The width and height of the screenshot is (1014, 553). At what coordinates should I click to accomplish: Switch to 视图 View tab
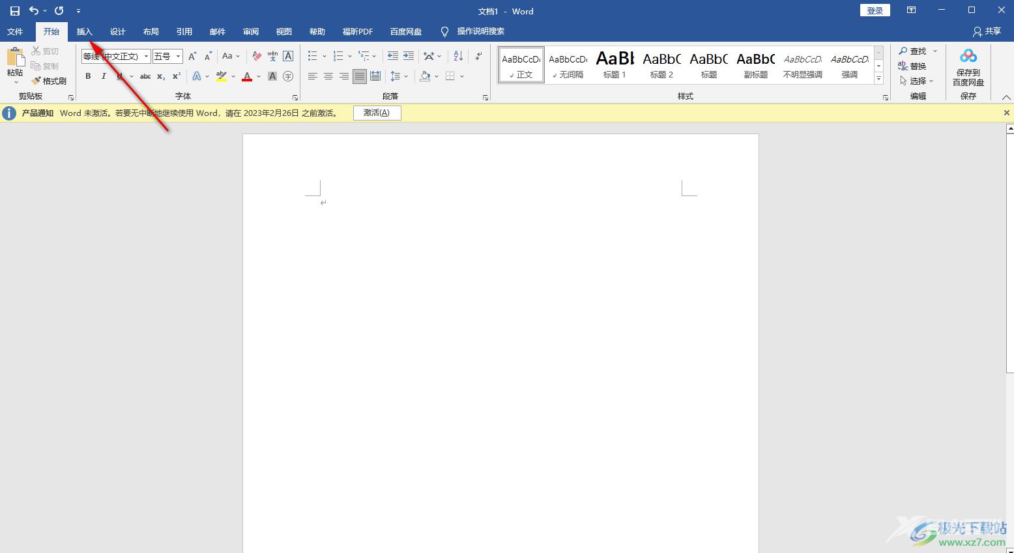click(284, 31)
